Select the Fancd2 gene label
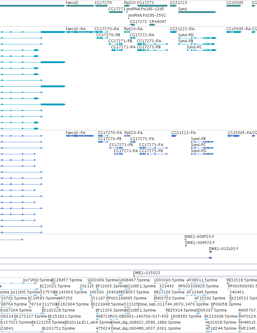The height and width of the screenshot is (333, 257). pyautogui.click(x=72, y=3)
